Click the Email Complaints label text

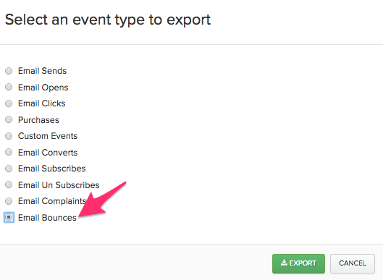pos(52,201)
